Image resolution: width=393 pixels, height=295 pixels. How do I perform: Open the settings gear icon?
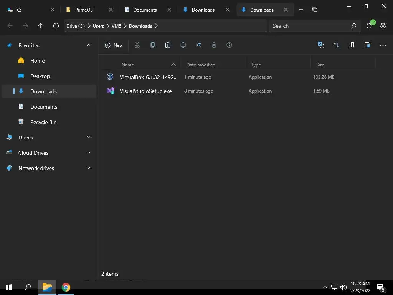pos(383,26)
